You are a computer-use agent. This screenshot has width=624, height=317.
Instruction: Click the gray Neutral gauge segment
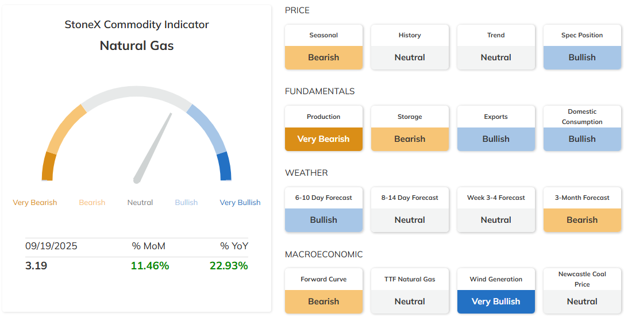point(137,92)
